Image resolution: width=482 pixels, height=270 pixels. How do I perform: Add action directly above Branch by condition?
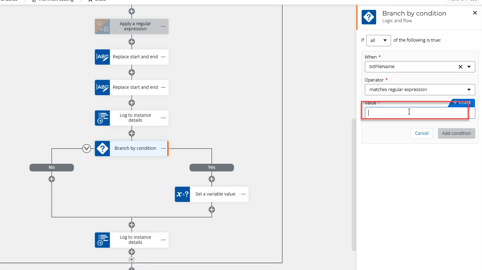132,133
